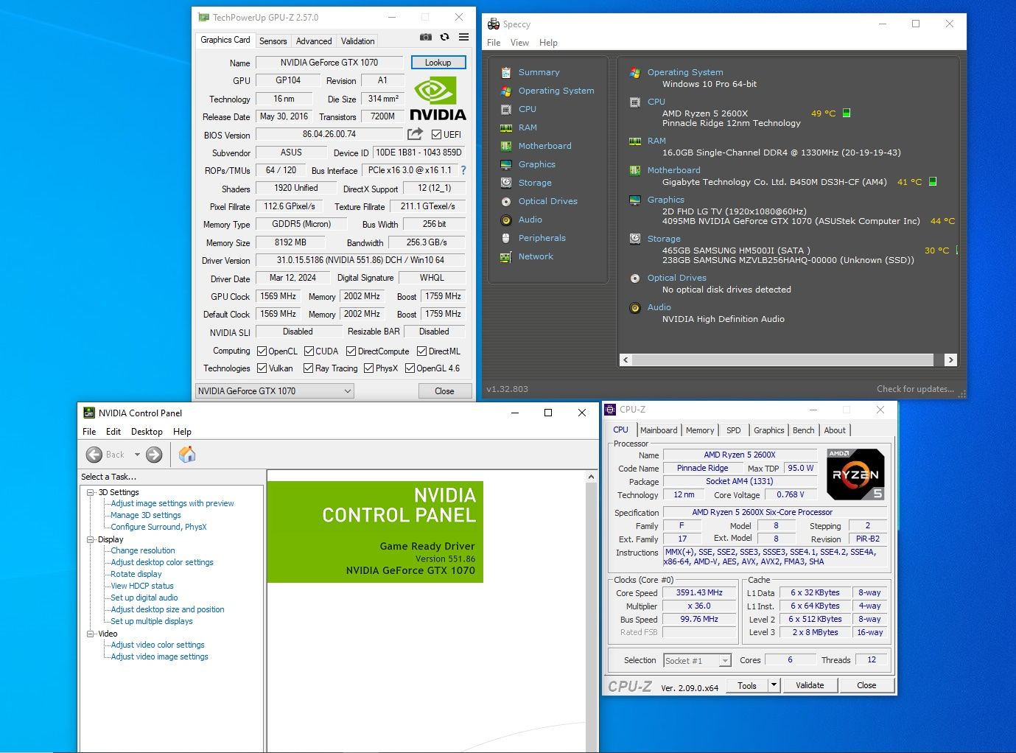This screenshot has height=753, width=1016.
Task: Toggle the Ray Tracing checkbox
Action: 309,368
